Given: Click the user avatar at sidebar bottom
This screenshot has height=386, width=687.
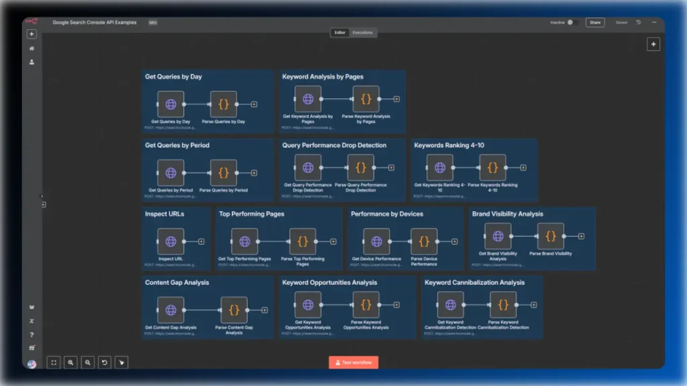Looking at the screenshot, I should (x=32, y=364).
